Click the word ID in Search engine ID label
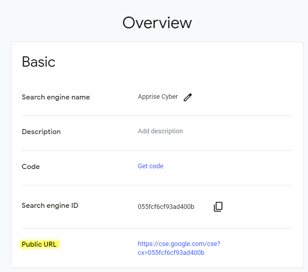 click(74, 206)
